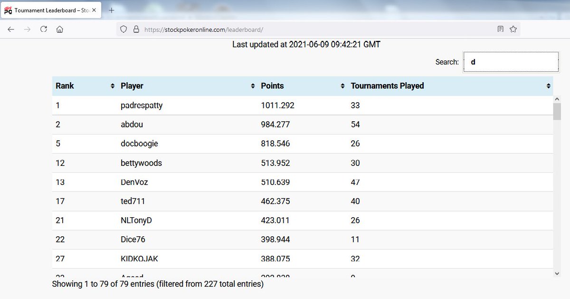Reload the leaderboard page
570x299 pixels.
(43, 29)
